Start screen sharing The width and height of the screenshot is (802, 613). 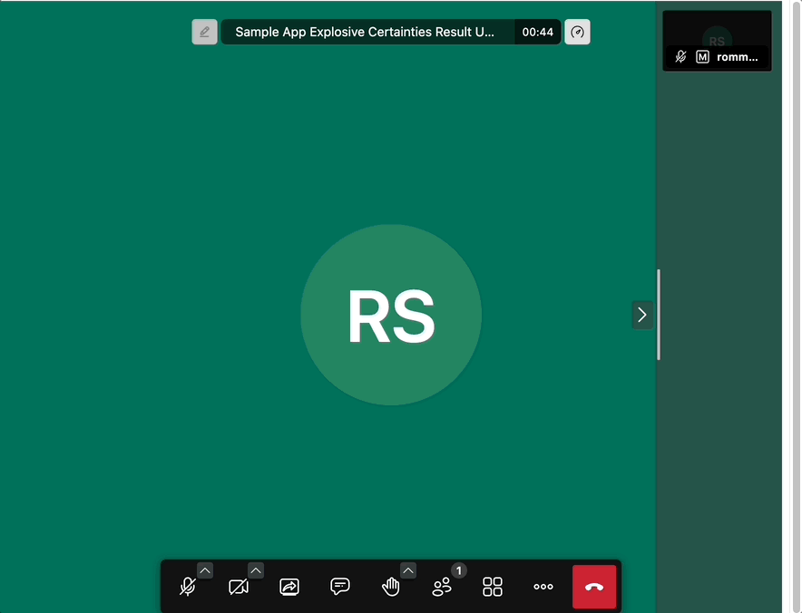pos(289,587)
